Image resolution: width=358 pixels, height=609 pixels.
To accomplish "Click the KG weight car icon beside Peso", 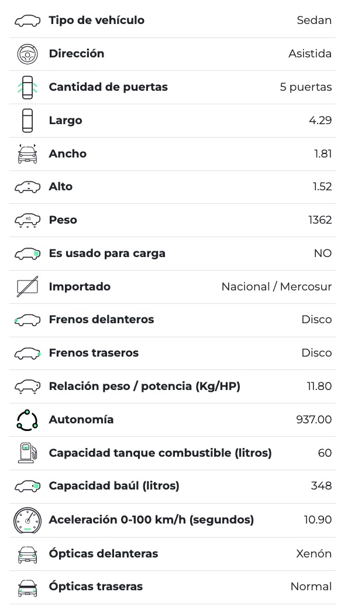I will [27, 221].
